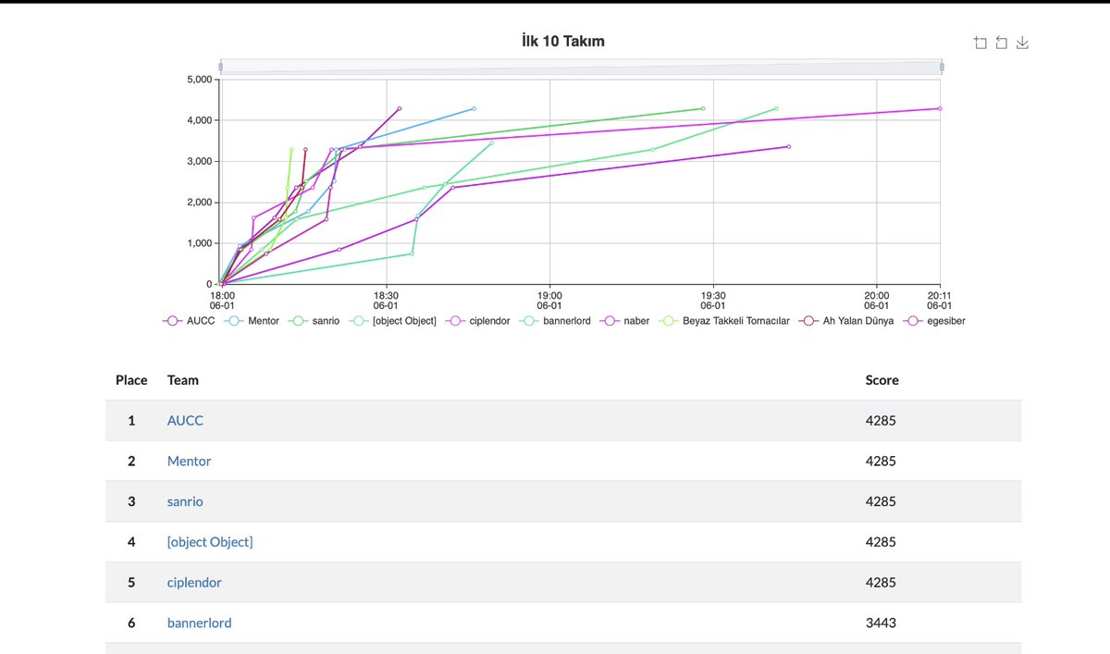Click the 4285 score in sanrio row

pyautogui.click(x=881, y=501)
